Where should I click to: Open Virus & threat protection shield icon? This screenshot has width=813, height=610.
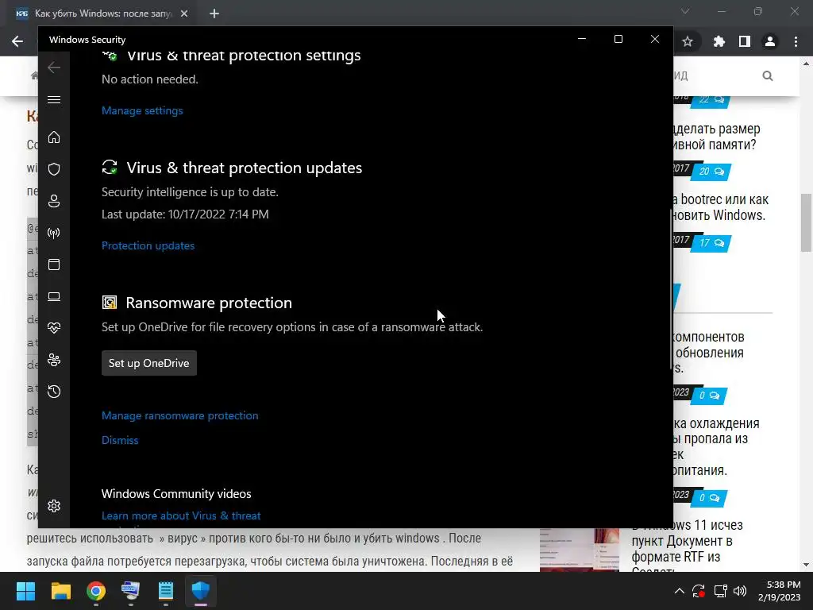(54, 169)
